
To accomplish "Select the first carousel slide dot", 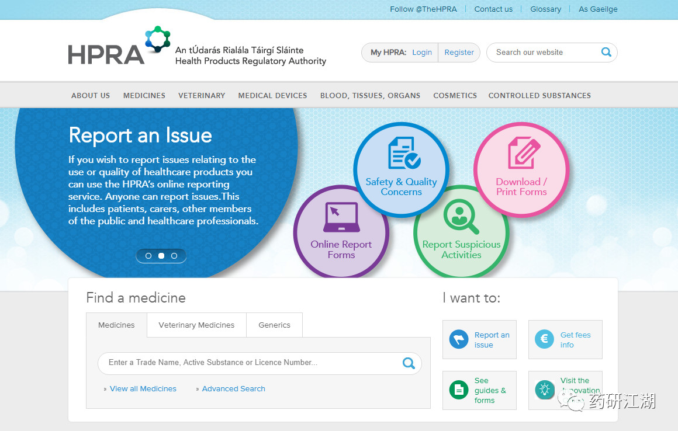I will coord(148,256).
